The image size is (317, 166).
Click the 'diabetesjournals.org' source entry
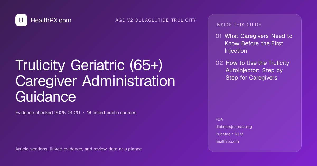pyautogui.click(x=234, y=127)
